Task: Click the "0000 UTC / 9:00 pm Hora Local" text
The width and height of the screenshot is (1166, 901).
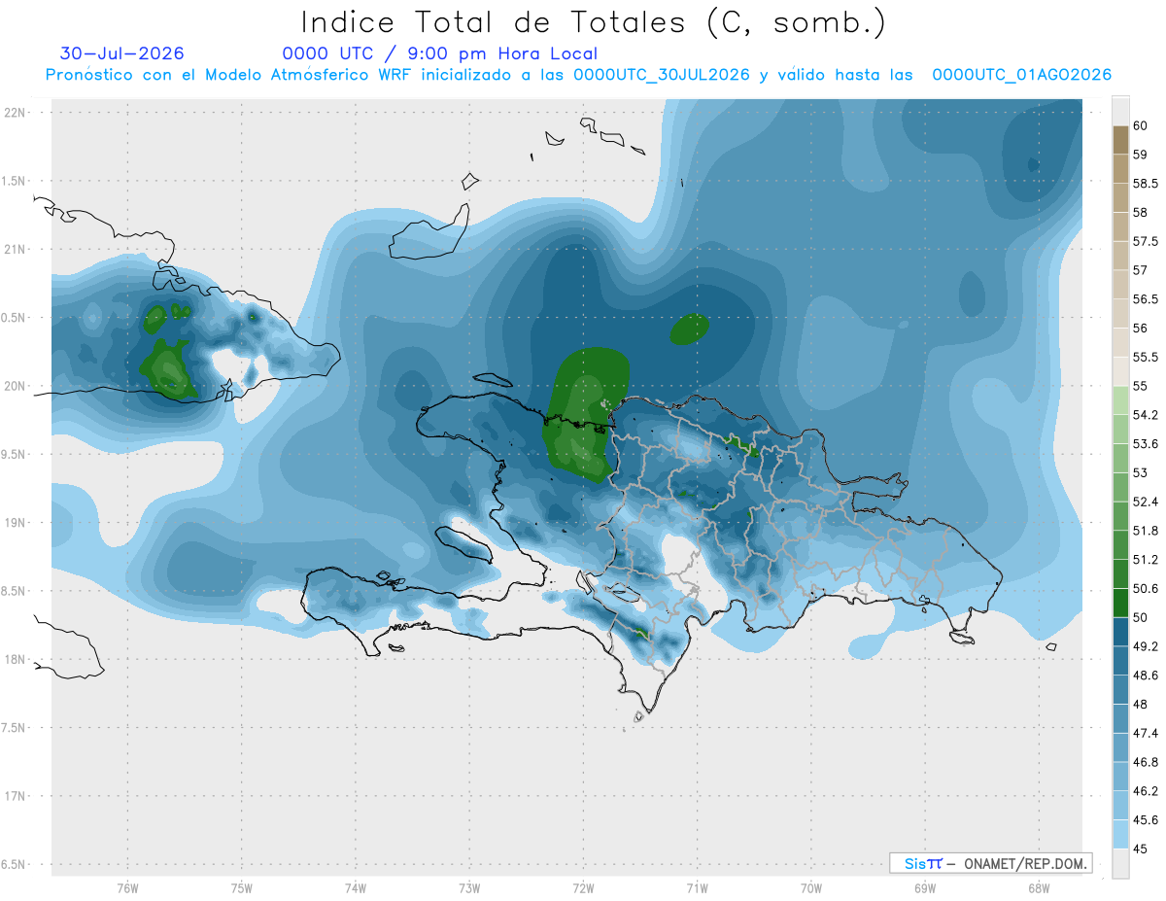Action: 440,53
